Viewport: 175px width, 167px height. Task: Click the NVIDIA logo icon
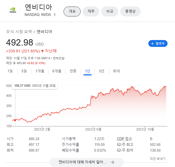pos(13,10)
